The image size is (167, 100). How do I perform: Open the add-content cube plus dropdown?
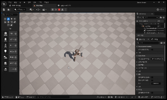pos(32,10)
